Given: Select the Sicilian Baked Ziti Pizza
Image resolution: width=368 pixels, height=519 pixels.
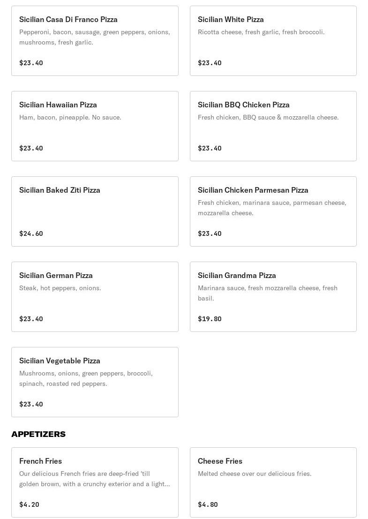Looking at the screenshot, I should coord(95,211).
